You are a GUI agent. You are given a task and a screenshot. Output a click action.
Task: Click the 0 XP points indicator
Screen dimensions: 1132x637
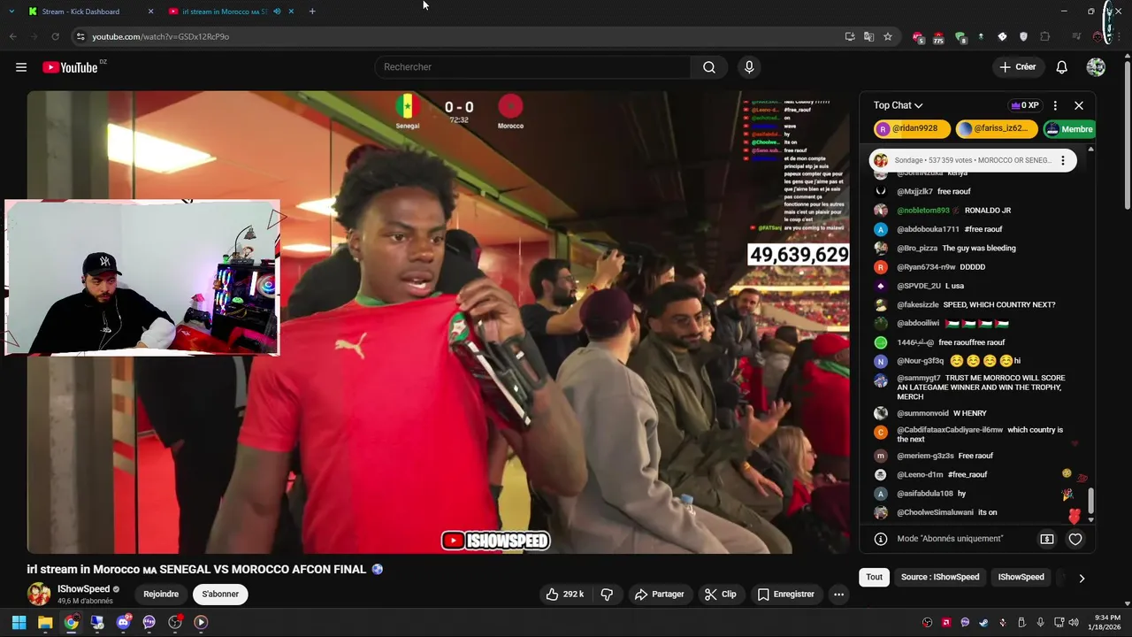coord(1025,105)
